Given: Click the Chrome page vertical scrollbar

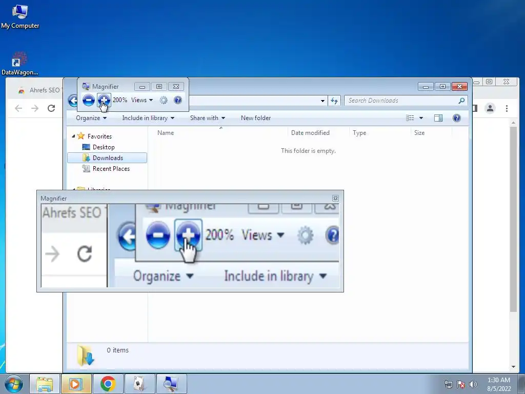Looking at the screenshot, I should (x=513, y=220).
